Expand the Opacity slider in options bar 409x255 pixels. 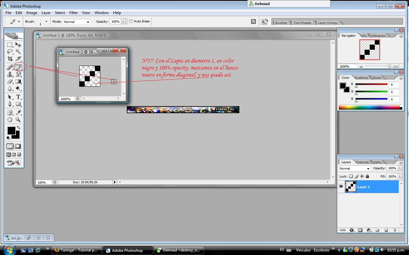(123, 21)
